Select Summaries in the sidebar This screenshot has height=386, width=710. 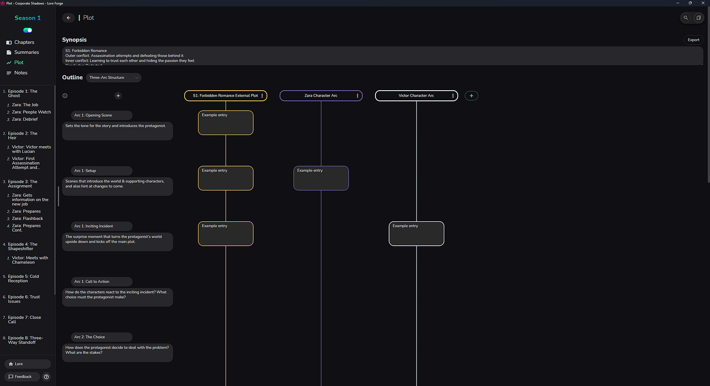pyautogui.click(x=25, y=52)
